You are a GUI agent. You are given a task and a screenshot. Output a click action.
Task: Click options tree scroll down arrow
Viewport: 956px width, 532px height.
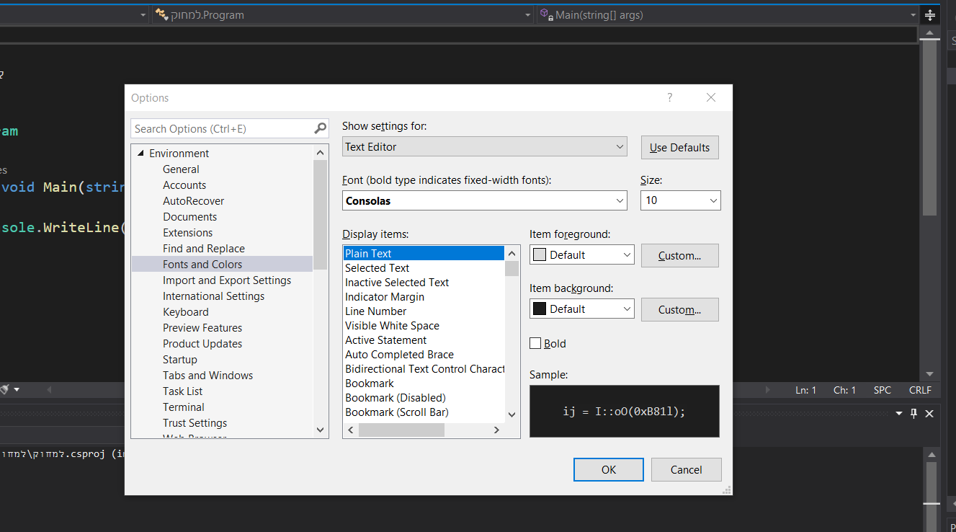321,430
